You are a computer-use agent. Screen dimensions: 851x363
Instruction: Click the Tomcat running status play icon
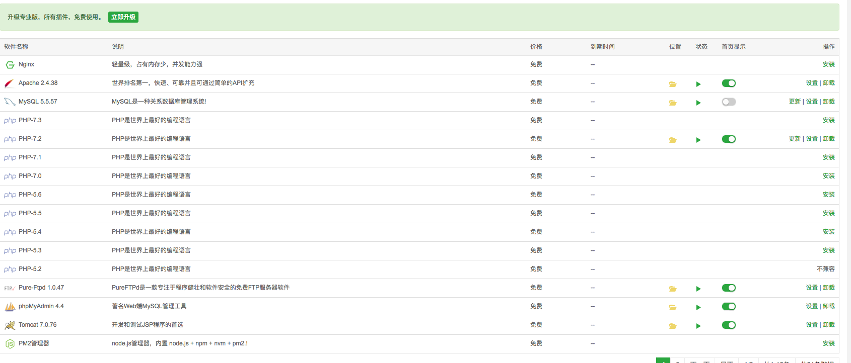(x=698, y=326)
